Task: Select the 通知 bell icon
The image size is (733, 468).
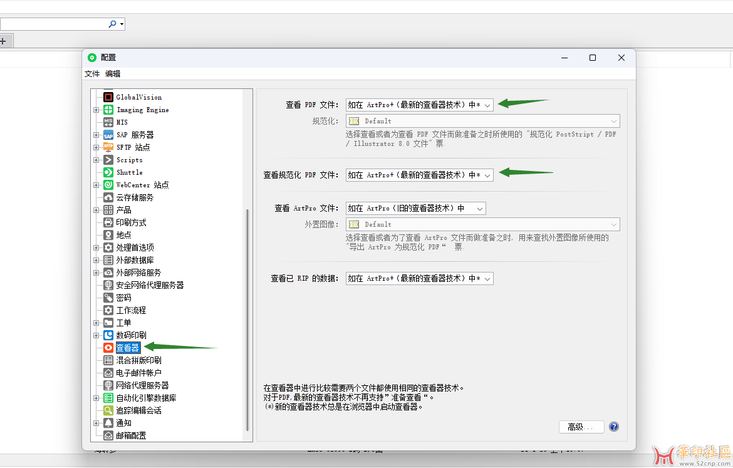Action: [x=108, y=423]
